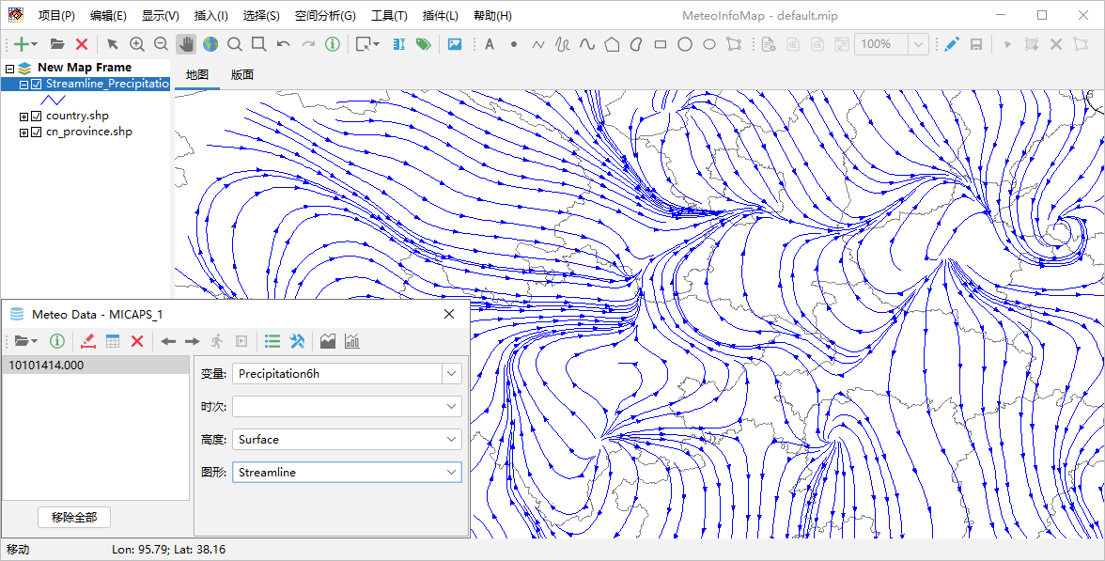Click the Undo arrow icon
This screenshot has width=1105, height=561.
coord(284,44)
